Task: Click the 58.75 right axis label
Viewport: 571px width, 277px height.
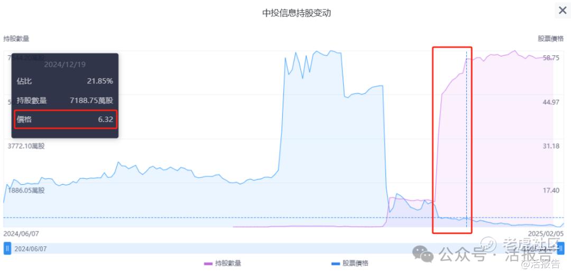Action: point(551,58)
